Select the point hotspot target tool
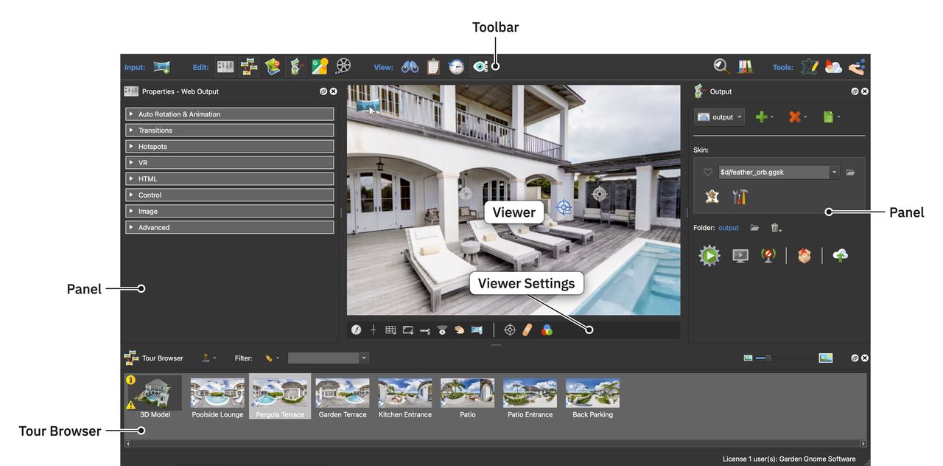Image resolution: width=943 pixels, height=466 pixels. tap(510, 330)
